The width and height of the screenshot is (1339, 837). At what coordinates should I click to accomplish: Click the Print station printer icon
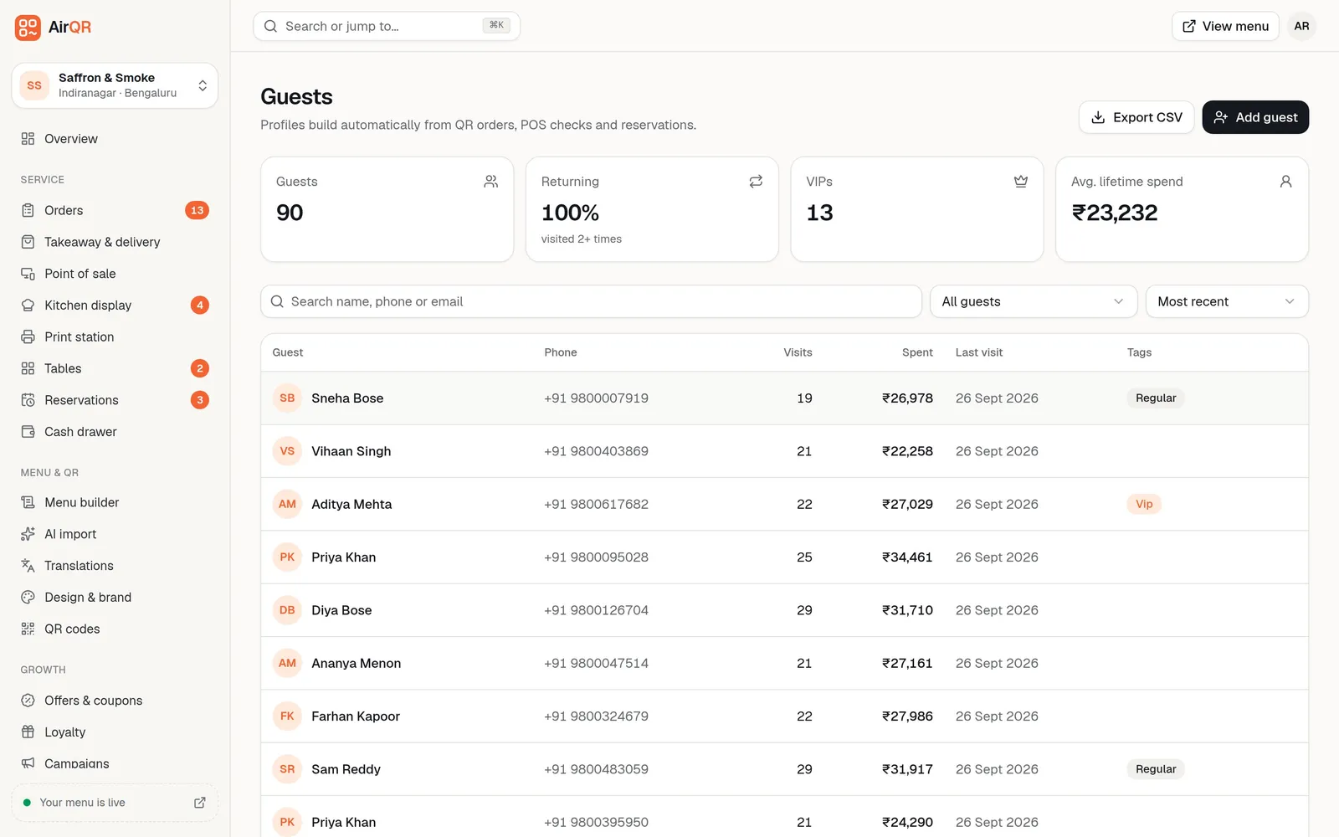tap(28, 337)
